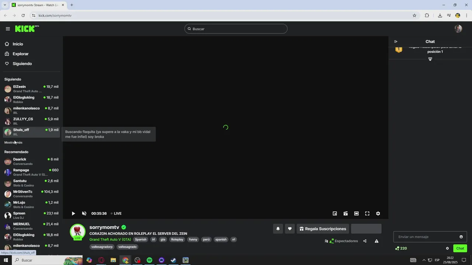Open Santutu recommended channel
Image resolution: width=472 pixels, height=265 pixels.
pos(31,183)
